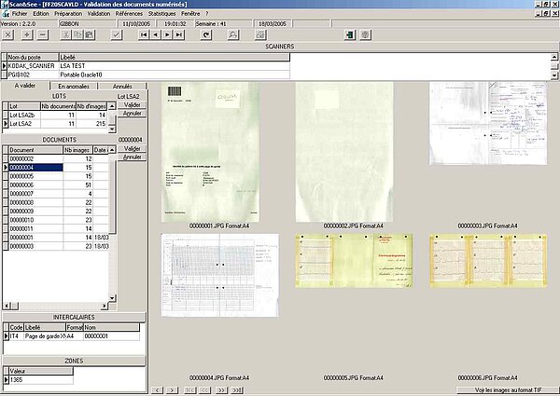Click the exit door icon in toolbar

pyautogui.click(x=349, y=34)
